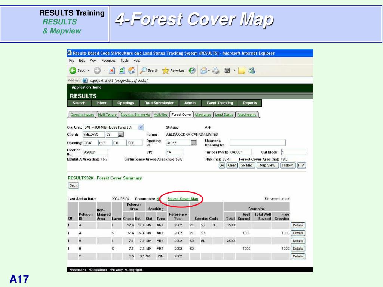Click the History button

click(288, 165)
